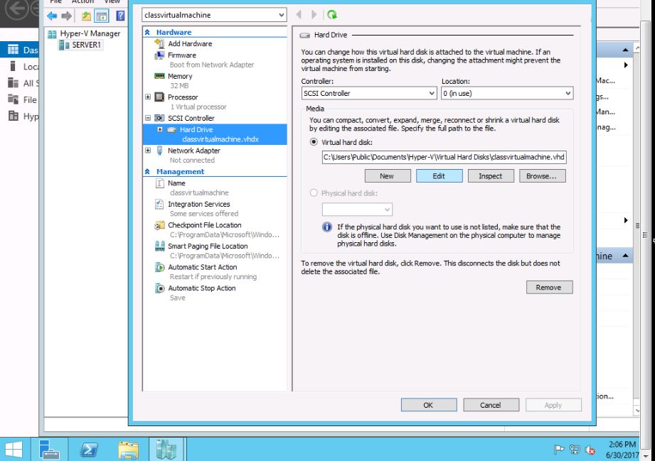Click the Back arrow in Hyper-V Manager toolbar
Viewport: 655px width, 461px height.
point(52,16)
